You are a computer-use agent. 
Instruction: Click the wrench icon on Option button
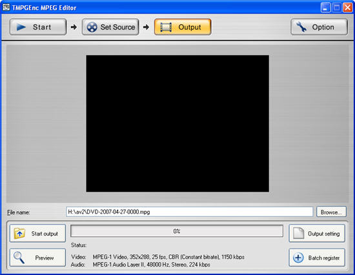click(301, 27)
